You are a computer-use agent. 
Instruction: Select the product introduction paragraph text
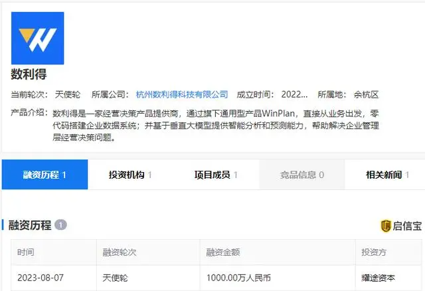click(216, 126)
